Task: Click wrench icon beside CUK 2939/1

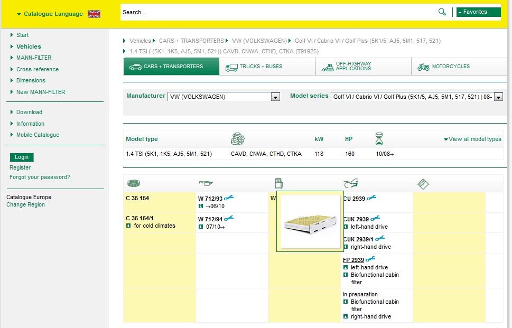Action: click(380, 238)
